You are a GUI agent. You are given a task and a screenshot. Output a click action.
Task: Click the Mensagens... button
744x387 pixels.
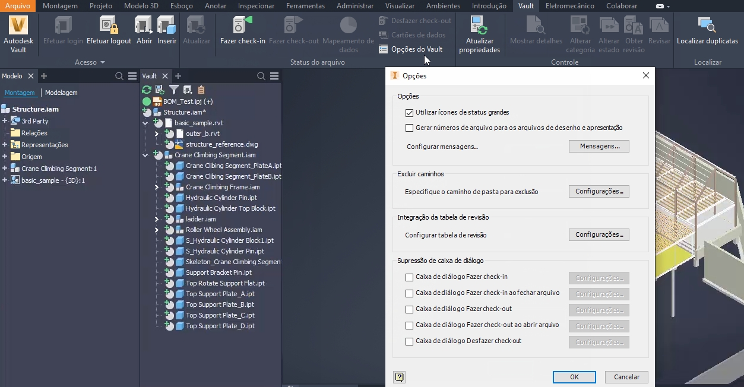pos(599,146)
